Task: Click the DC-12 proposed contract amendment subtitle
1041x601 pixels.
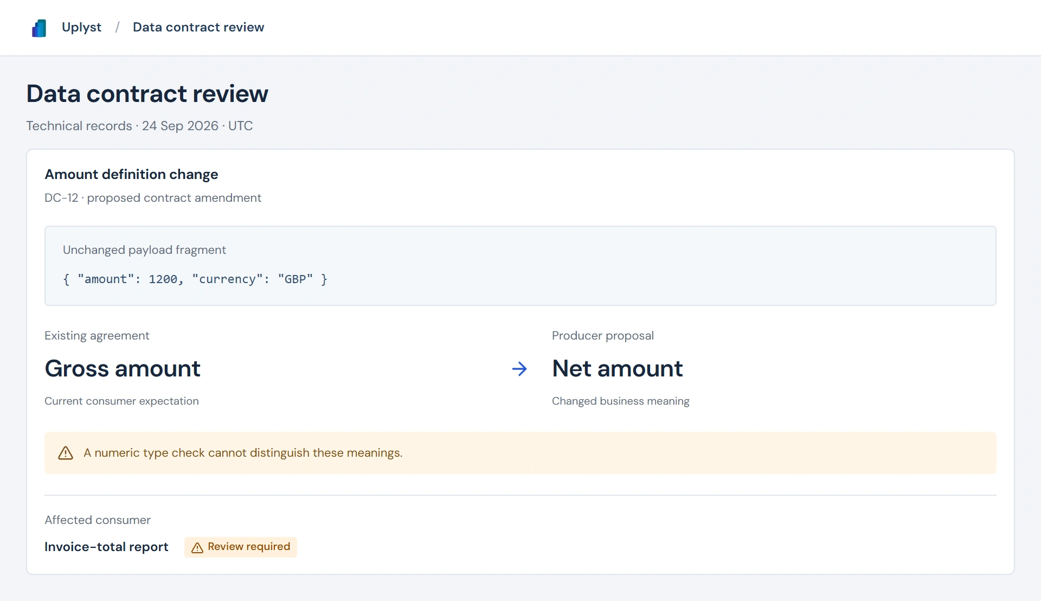Action: tap(153, 198)
